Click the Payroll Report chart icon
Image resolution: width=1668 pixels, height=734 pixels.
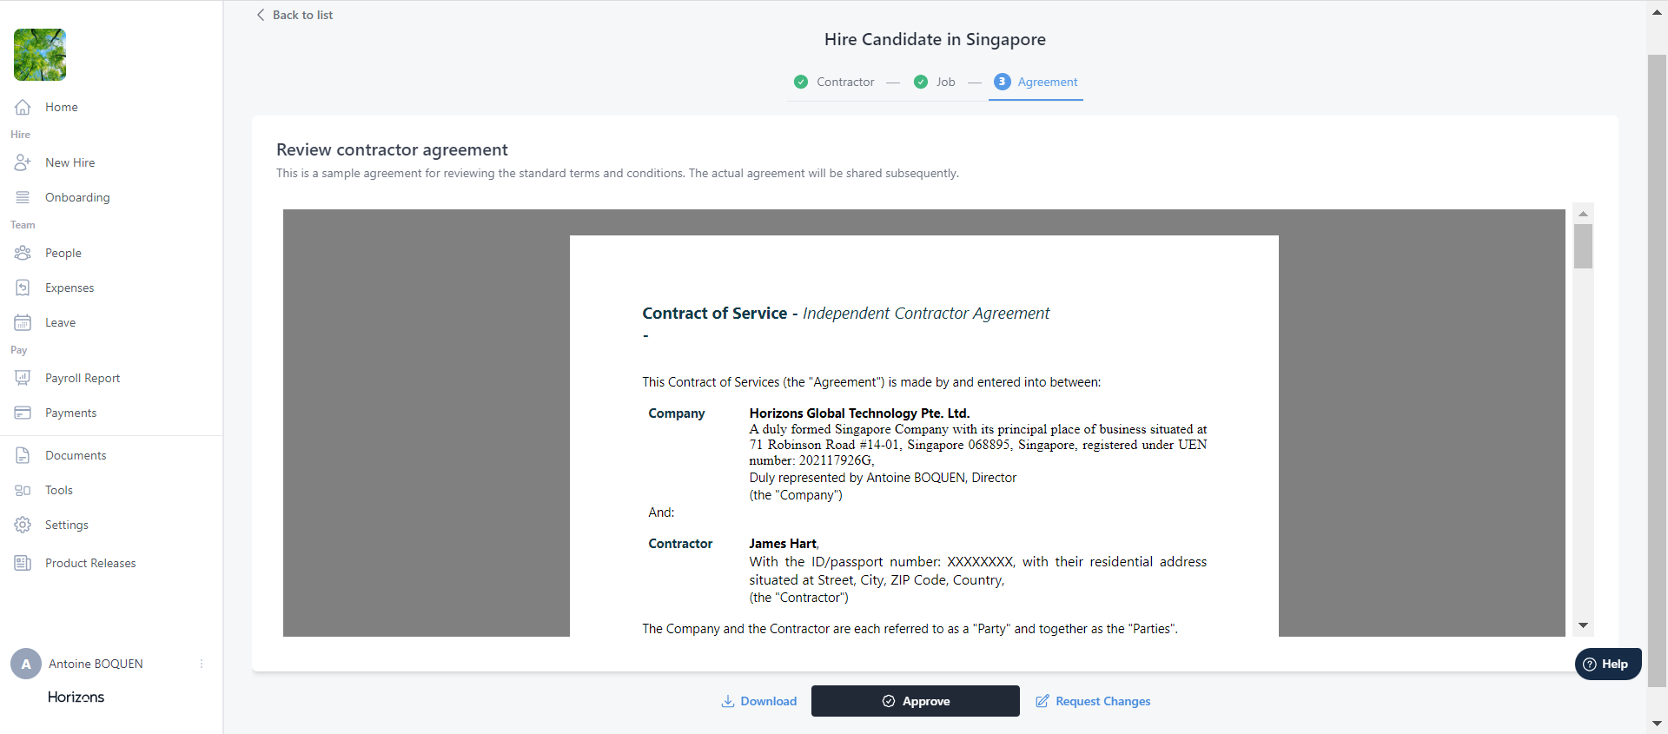(x=23, y=378)
